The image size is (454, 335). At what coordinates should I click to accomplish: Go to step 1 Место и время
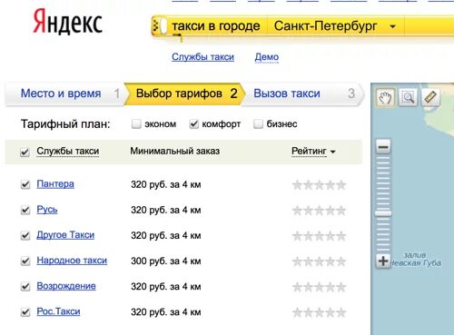64,94
